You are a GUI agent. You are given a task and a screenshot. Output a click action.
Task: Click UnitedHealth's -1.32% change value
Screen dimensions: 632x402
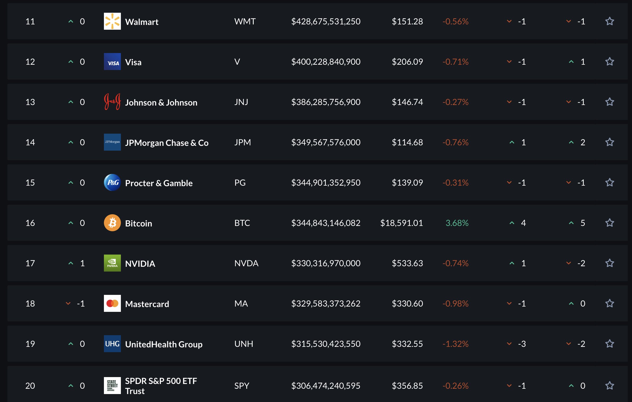(x=455, y=344)
